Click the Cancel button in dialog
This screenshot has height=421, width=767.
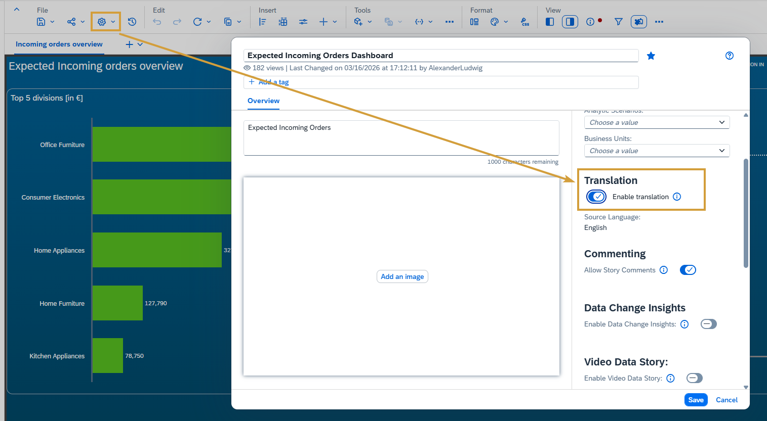point(726,400)
